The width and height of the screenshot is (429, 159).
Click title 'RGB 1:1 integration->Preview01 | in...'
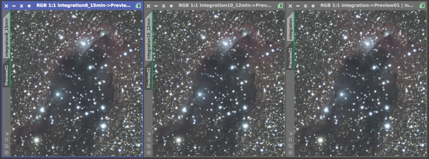click(x=367, y=5)
